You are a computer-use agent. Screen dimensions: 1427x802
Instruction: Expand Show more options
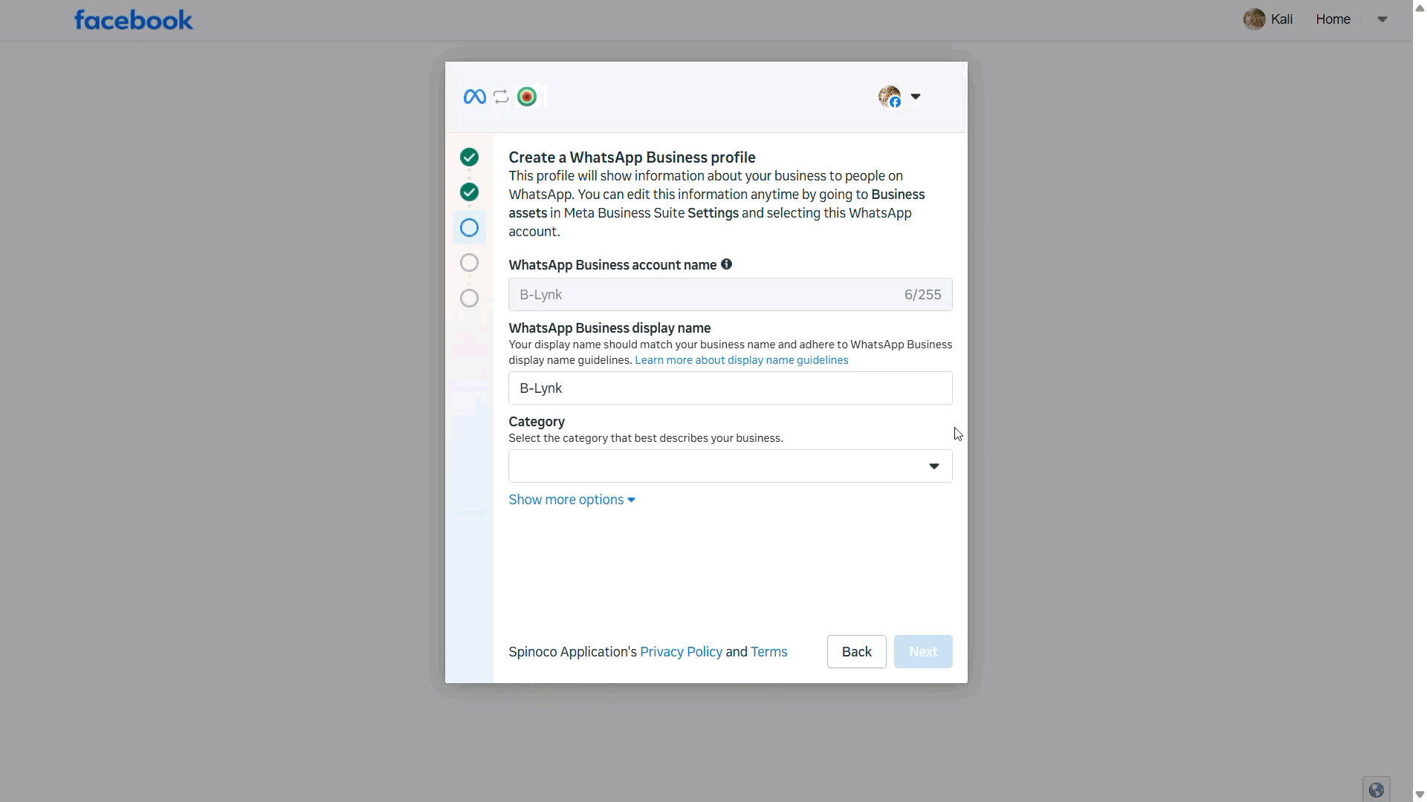pos(572,500)
